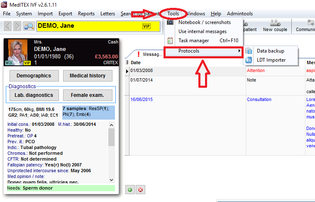Screen dimensions: 315x202
Task: Open the Admintools menu
Action: (x=240, y=14)
